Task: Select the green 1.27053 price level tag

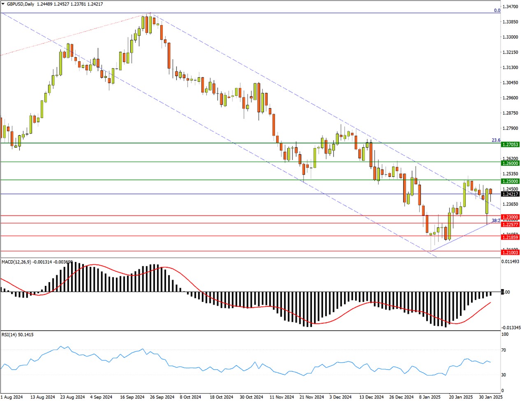Action: click(510, 145)
